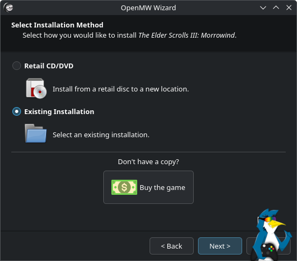Click 'Install from a retail disc' description

[x=121, y=89]
